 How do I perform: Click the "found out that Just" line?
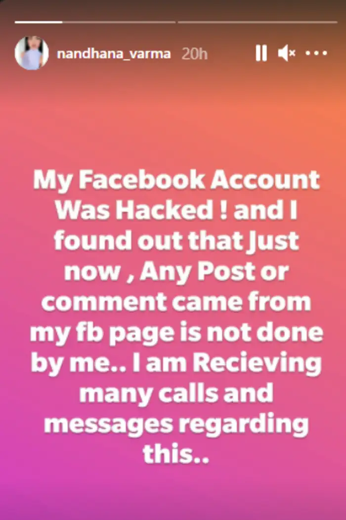pos(176,242)
